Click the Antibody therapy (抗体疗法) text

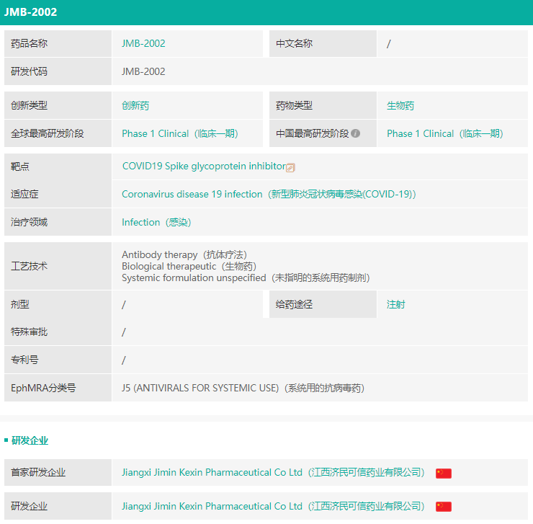(x=184, y=254)
